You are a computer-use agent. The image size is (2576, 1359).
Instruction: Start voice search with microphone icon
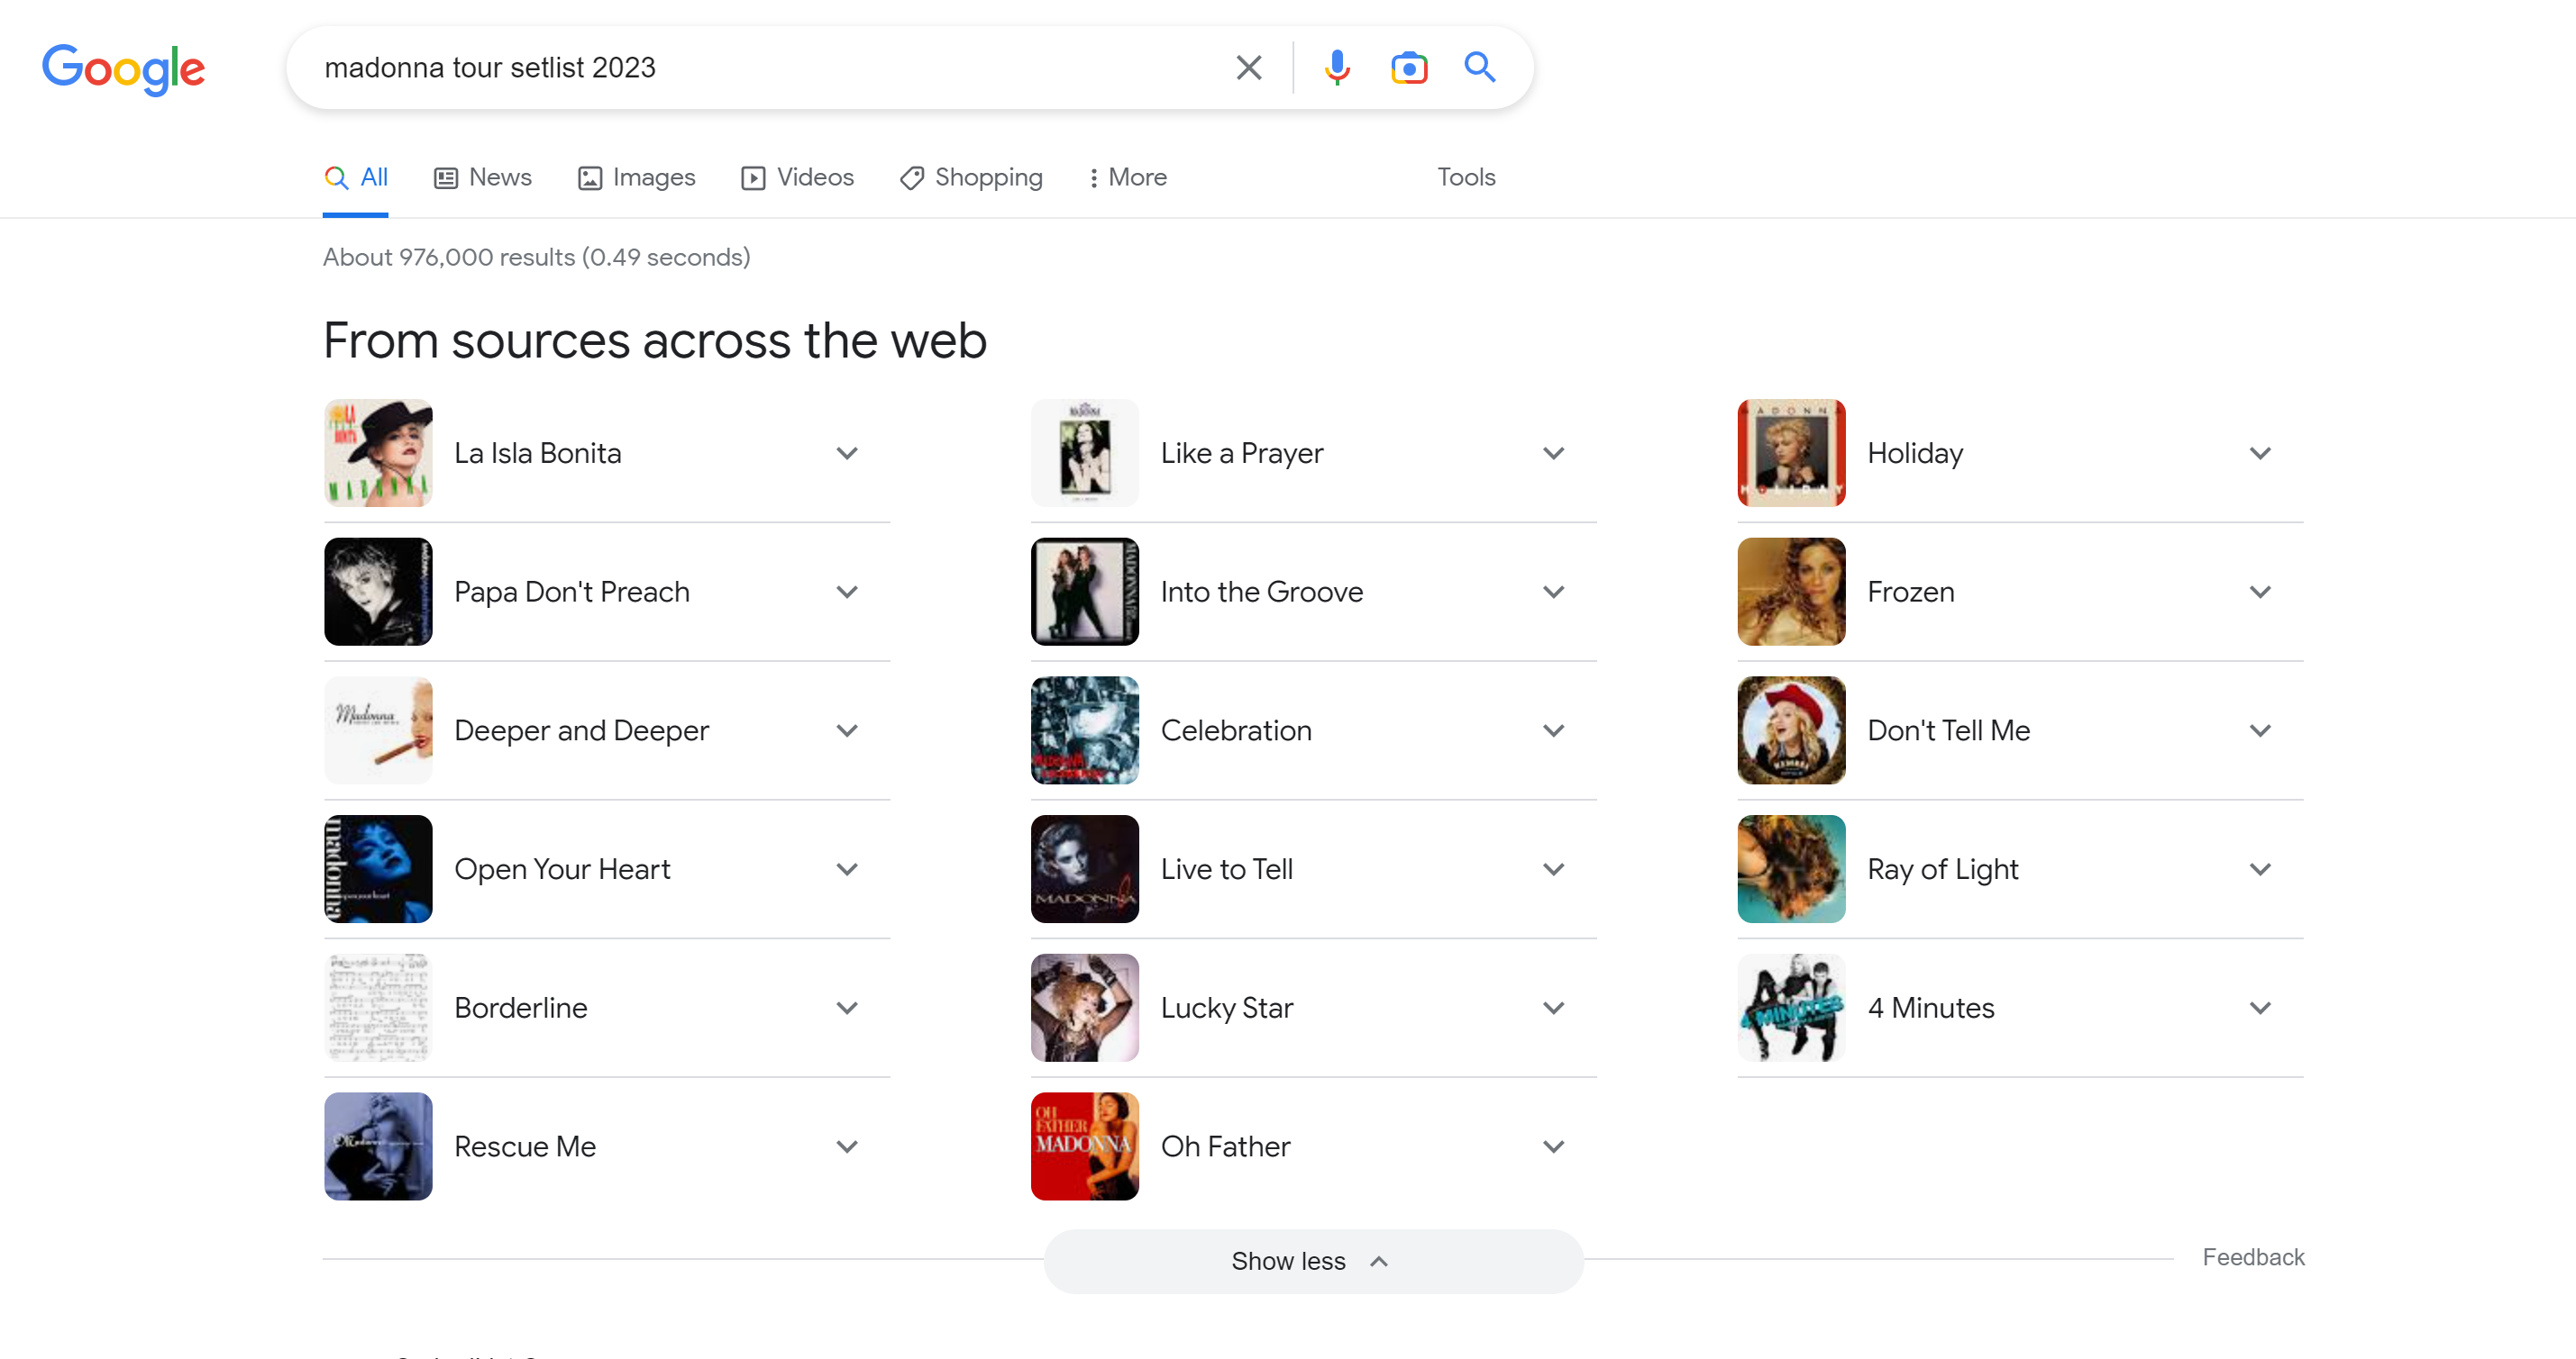1337,68
